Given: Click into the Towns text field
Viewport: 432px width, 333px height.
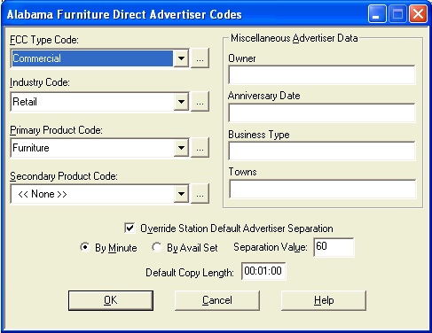Looking at the screenshot, I should click(323, 189).
